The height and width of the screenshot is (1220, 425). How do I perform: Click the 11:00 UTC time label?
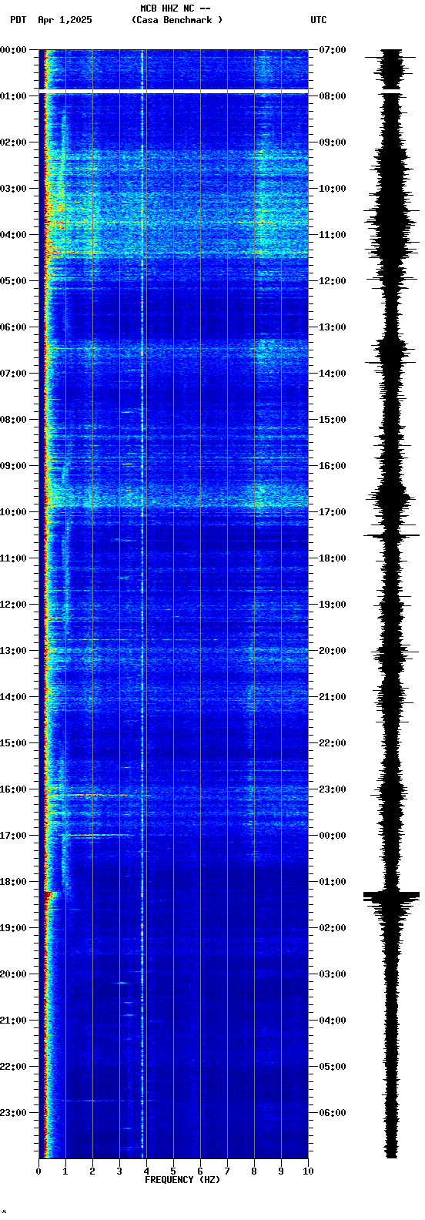pyautogui.click(x=333, y=235)
